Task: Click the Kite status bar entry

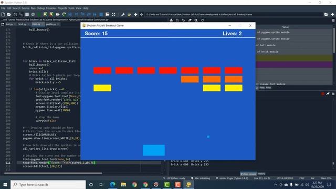Action: tap(201, 178)
